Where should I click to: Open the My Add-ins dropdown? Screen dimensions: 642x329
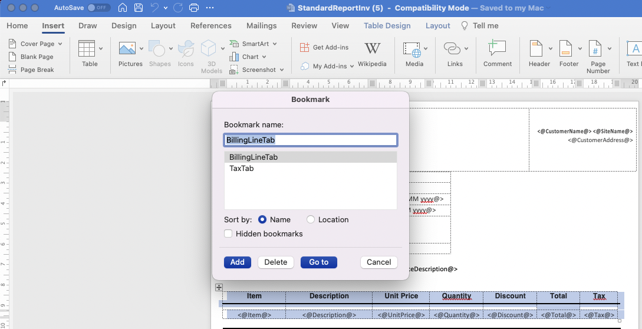point(327,66)
